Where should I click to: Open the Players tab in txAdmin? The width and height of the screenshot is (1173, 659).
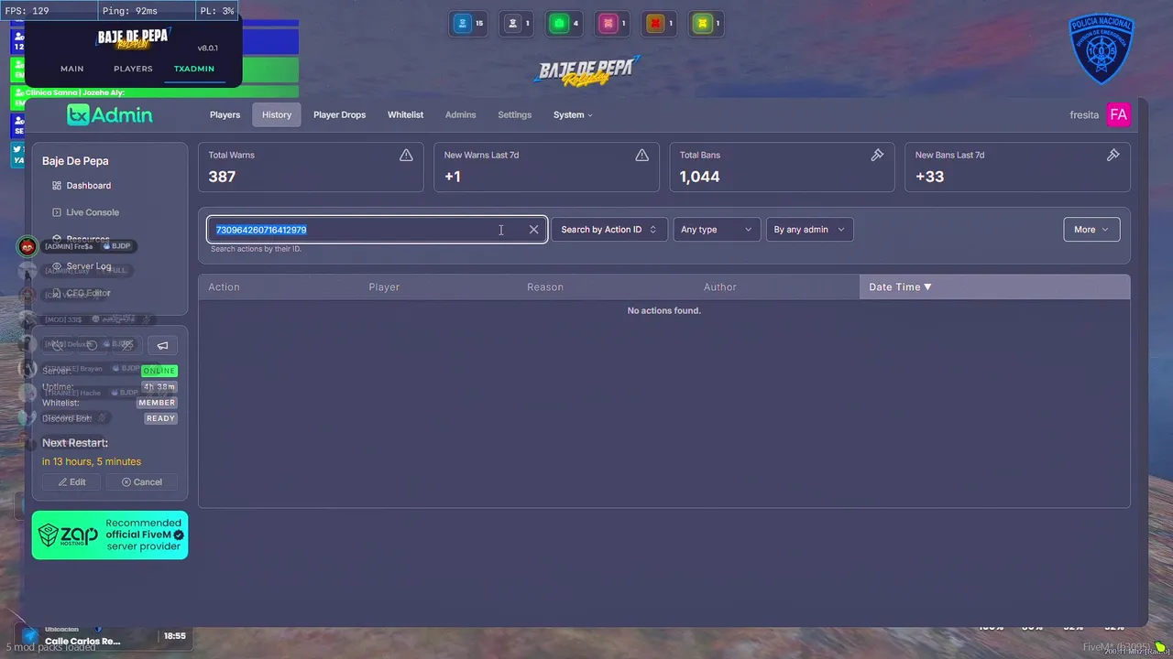tap(225, 114)
